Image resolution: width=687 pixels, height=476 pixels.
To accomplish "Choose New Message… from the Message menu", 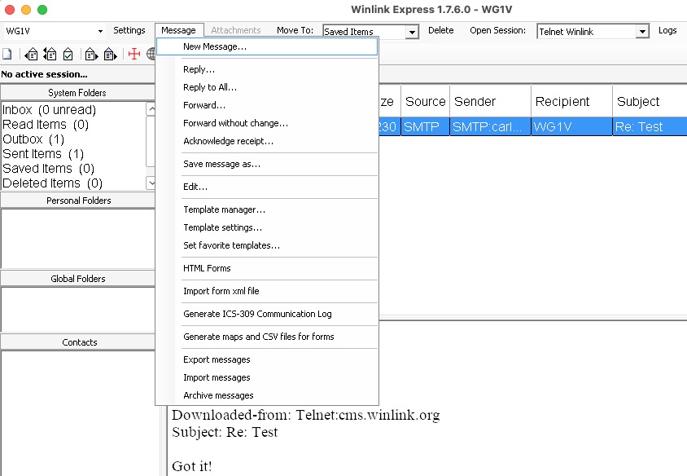I will pyautogui.click(x=215, y=47).
